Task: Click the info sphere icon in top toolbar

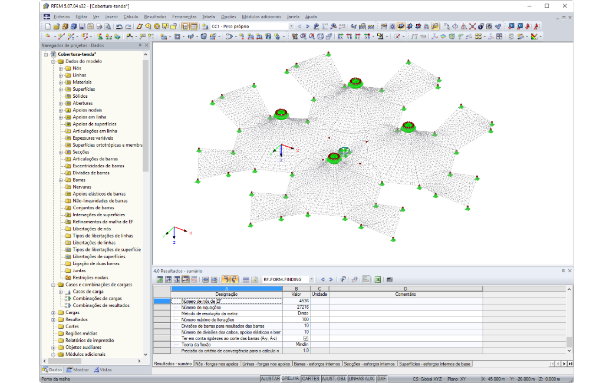Action: [x=481, y=26]
